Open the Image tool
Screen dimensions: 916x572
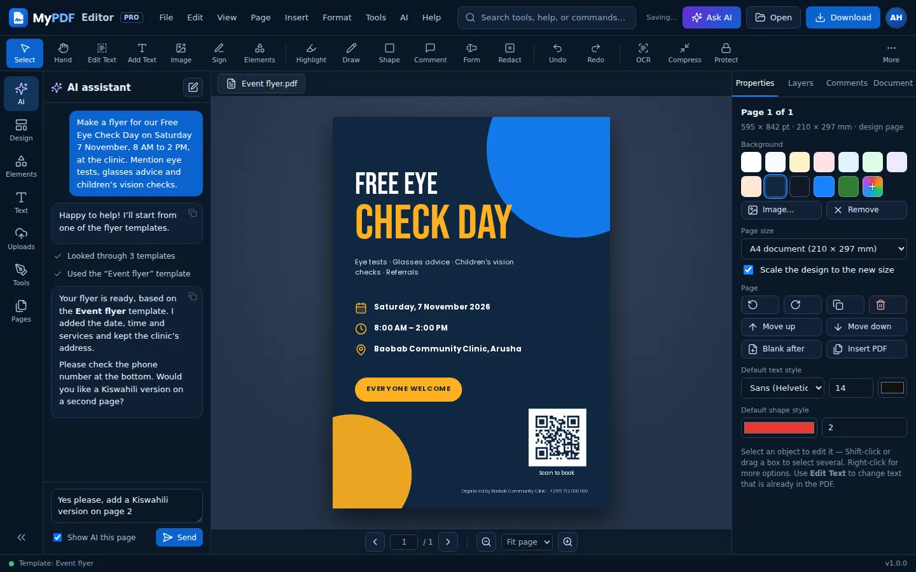click(x=181, y=53)
